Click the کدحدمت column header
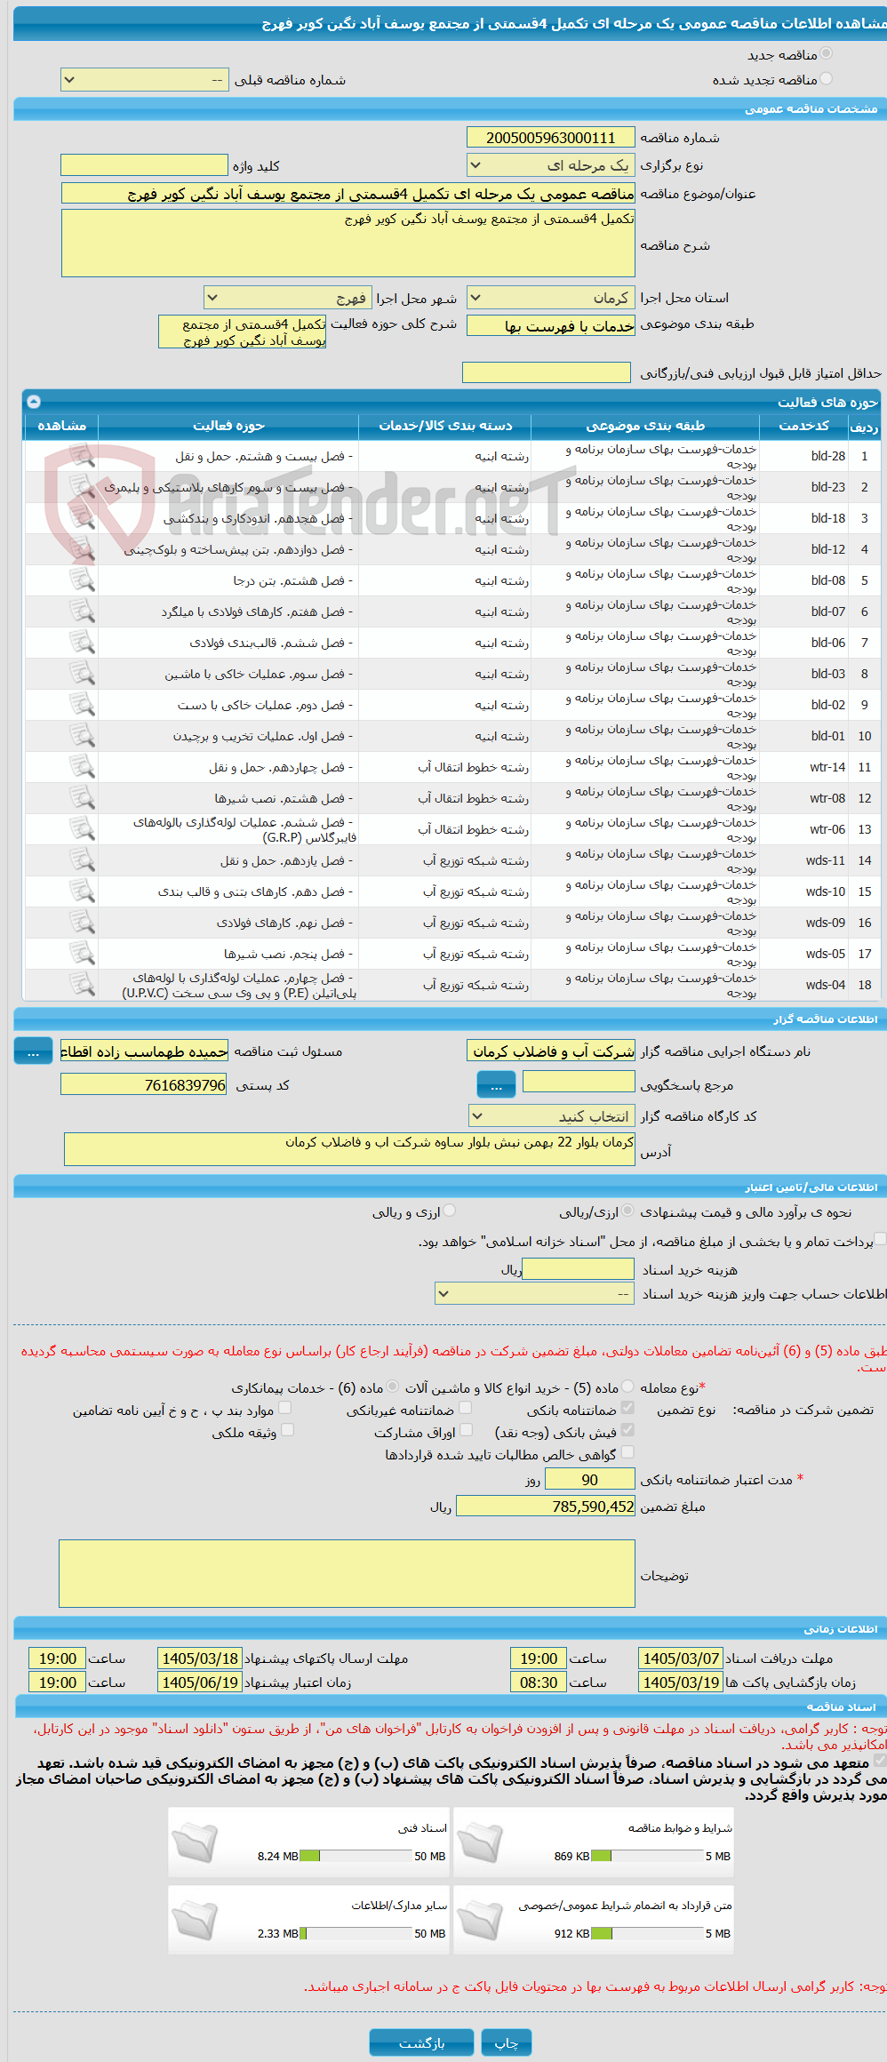 pyautogui.click(x=803, y=426)
